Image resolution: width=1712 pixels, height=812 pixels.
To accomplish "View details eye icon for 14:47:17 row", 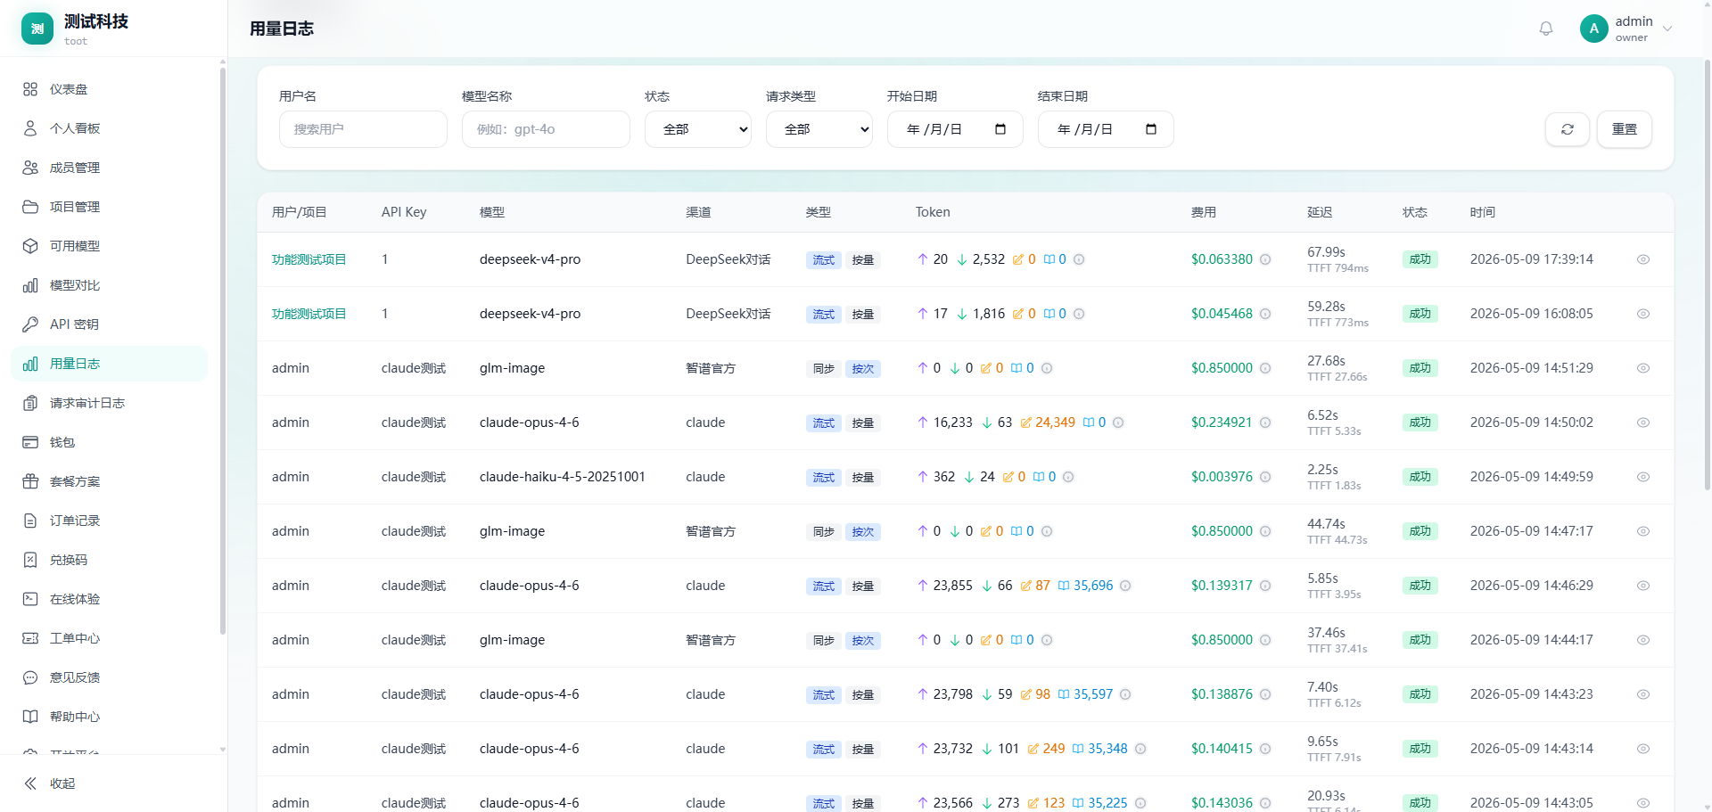I will click(1643, 531).
